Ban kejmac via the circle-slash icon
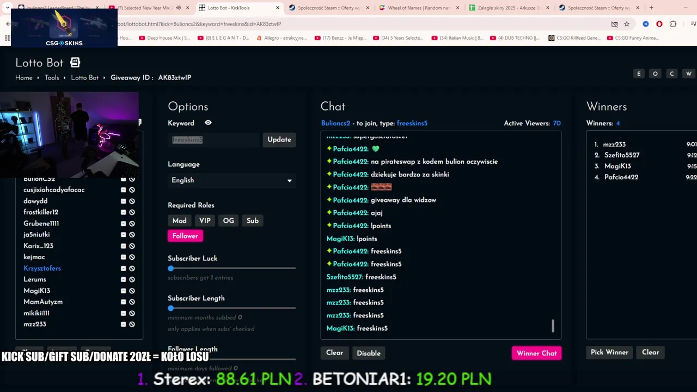 click(132, 257)
